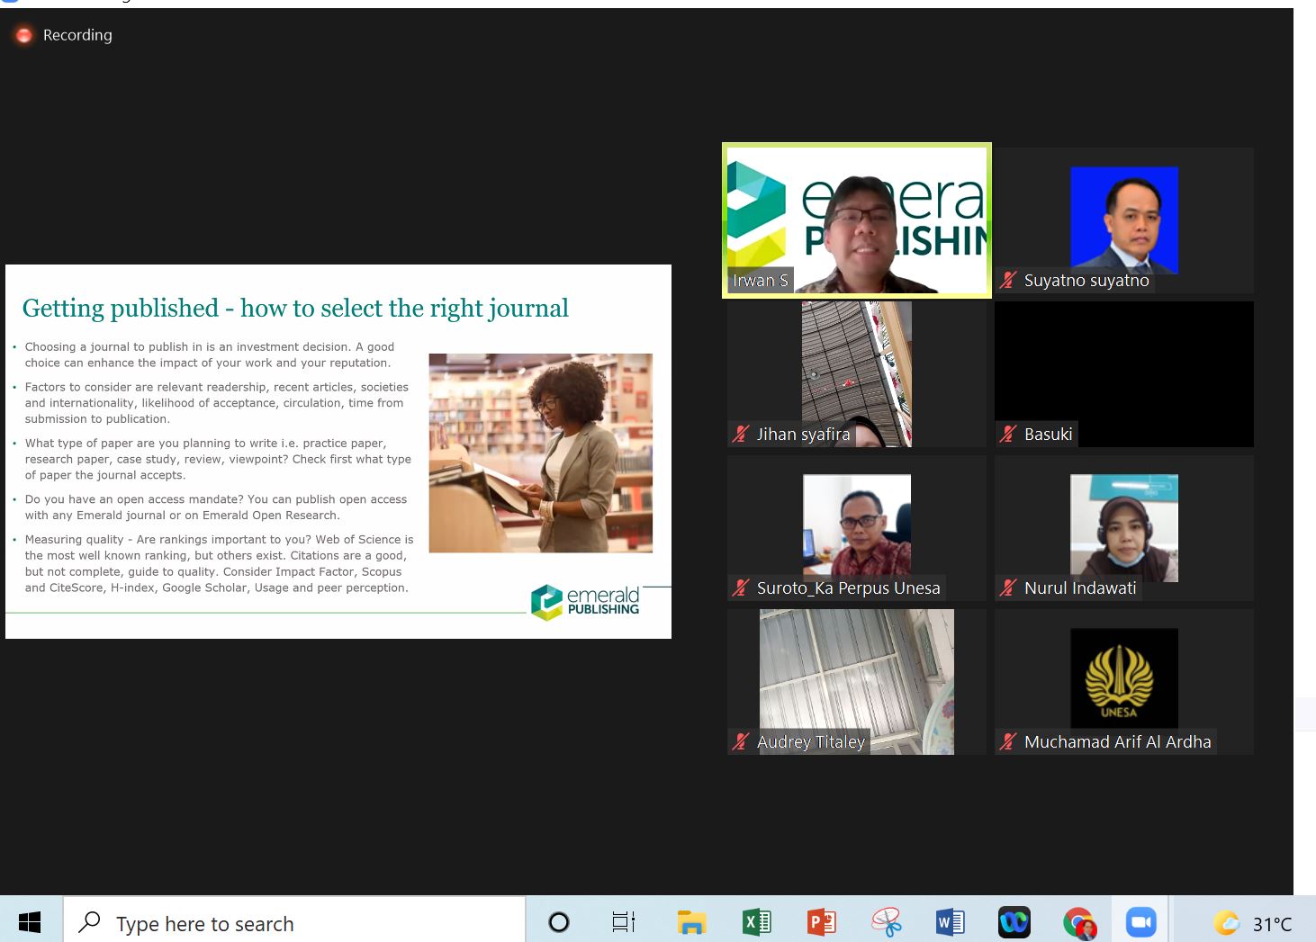Open the weather widget showing 31°C
The width and height of the screenshot is (1316, 942).
pyautogui.click(x=1252, y=923)
